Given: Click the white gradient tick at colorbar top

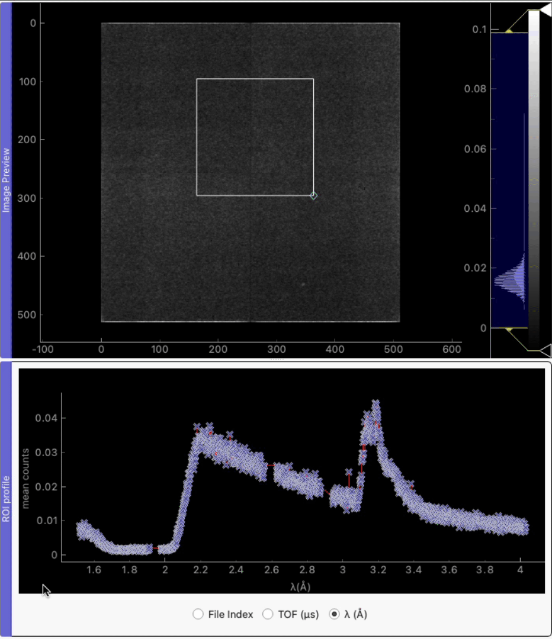Looking at the screenshot, I should (x=546, y=10).
